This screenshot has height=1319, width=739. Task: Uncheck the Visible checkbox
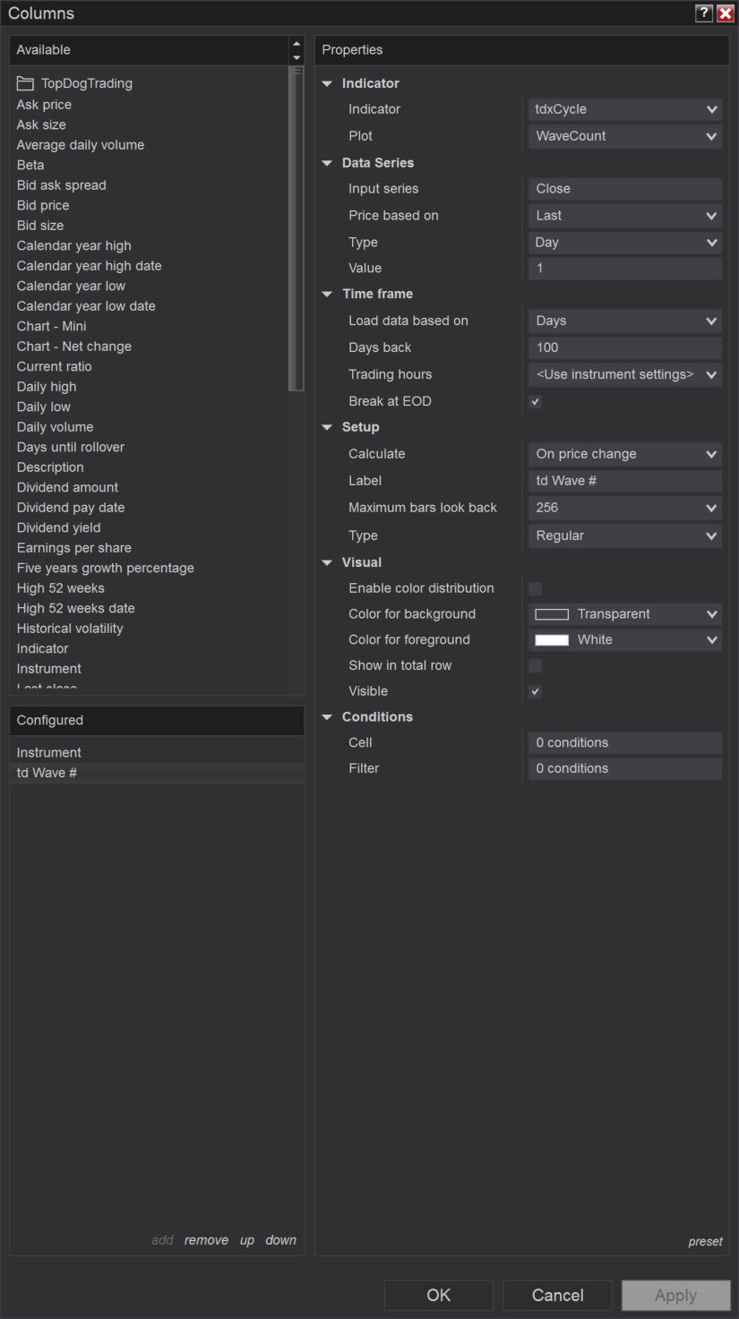pos(536,691)
